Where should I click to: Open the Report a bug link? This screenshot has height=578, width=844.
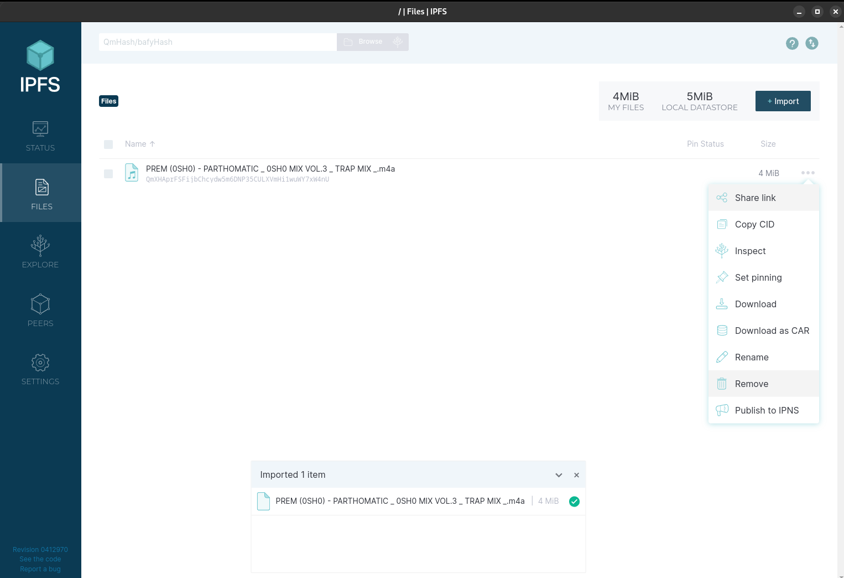40,569
